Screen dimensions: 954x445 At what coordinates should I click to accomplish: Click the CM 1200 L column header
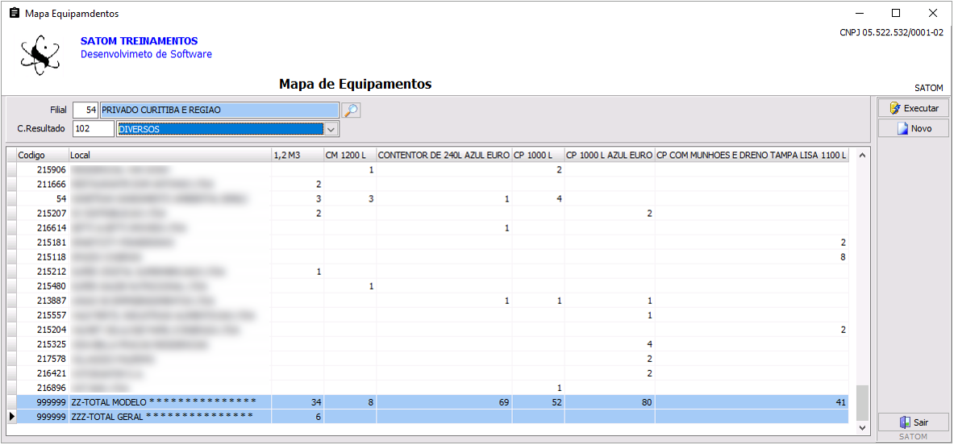349,155
